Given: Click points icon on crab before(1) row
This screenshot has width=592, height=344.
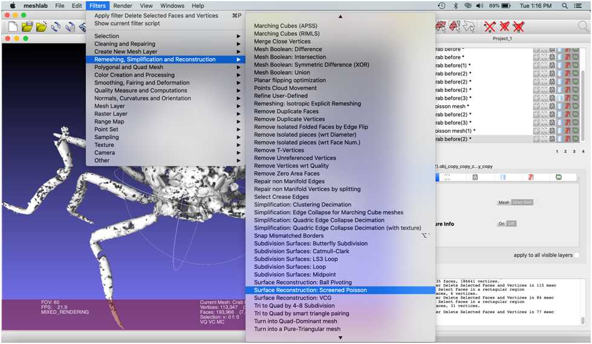Looking at the screenshot, I should tap(544, 65).
